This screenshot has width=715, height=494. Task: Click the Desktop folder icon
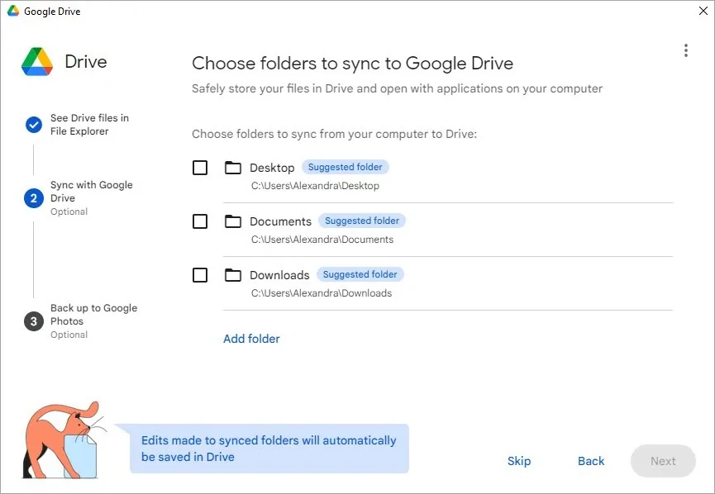tap(232, 167)
